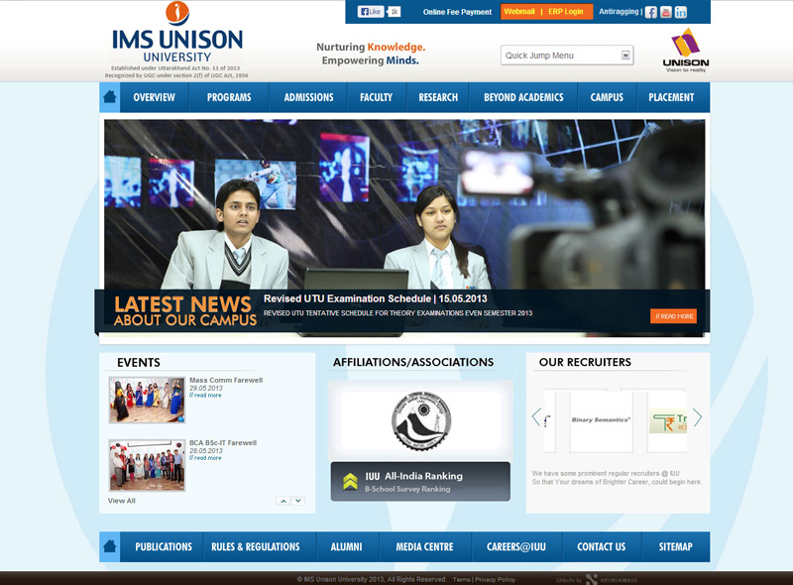793x585 pixels.
Task: Go to Publications in bottom navigation
Action: (x=164, y=546)
